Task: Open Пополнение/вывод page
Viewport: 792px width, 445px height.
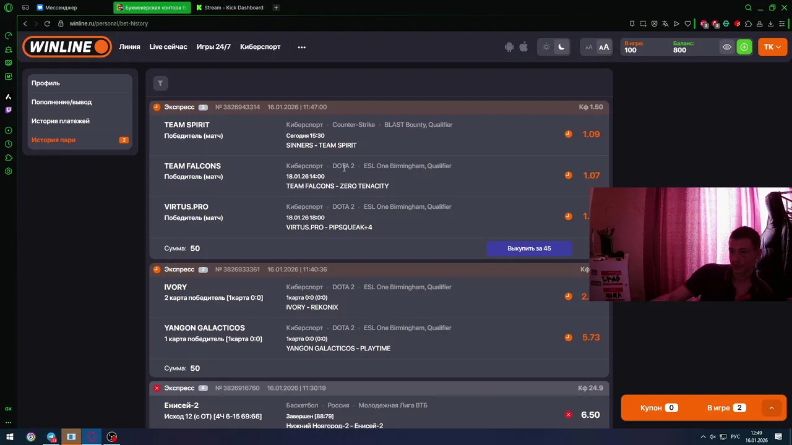Action: point(80,102)
